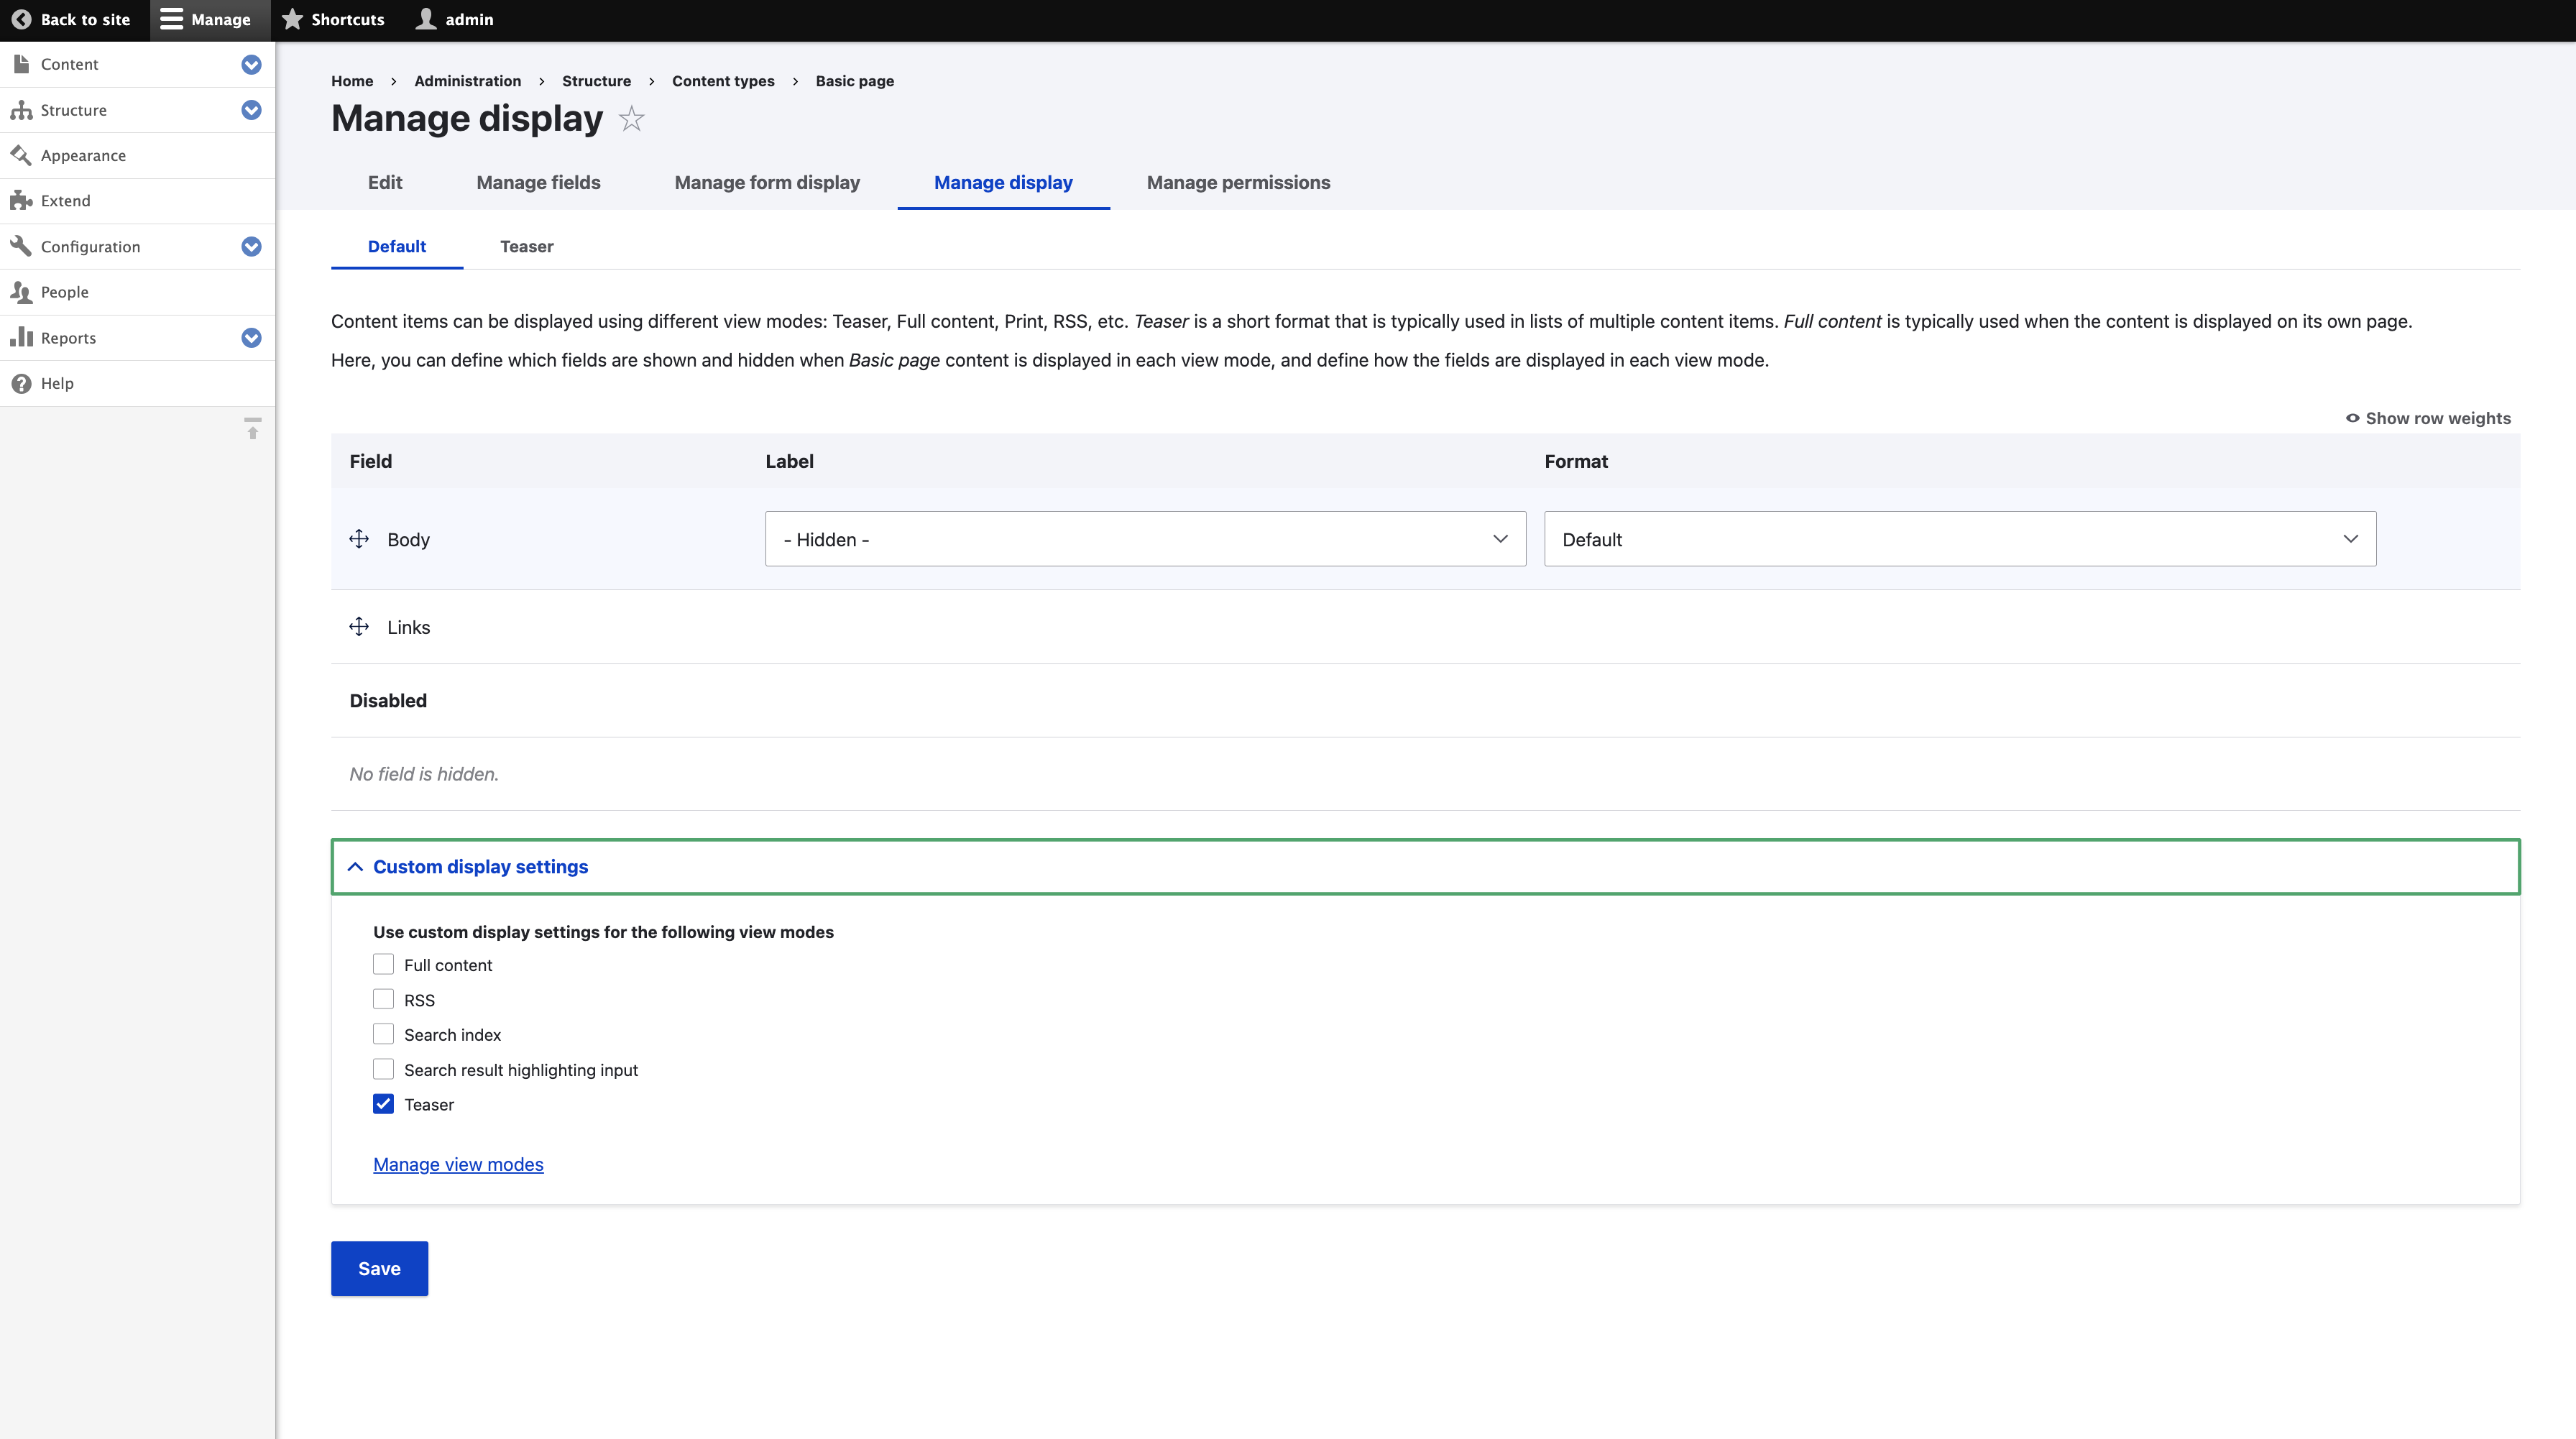
Task: Star the Manage display page as favorite
Action: click(631, 118)
